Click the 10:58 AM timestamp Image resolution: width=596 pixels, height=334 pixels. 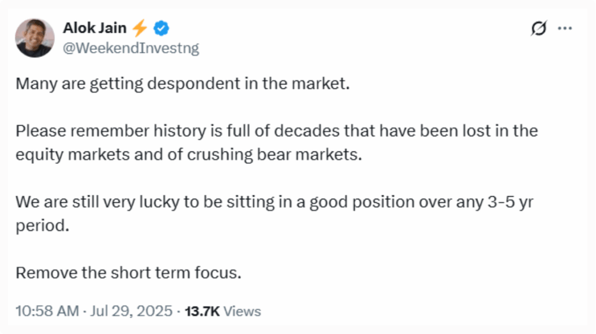(x=47, y=311)
